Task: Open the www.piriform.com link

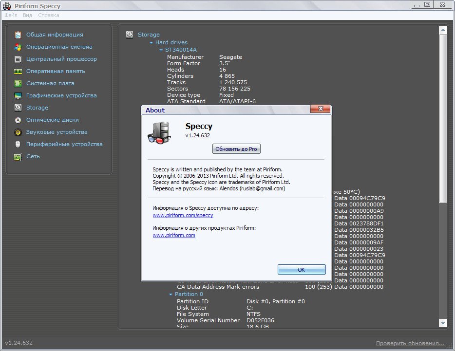Action: coord(174,235)
